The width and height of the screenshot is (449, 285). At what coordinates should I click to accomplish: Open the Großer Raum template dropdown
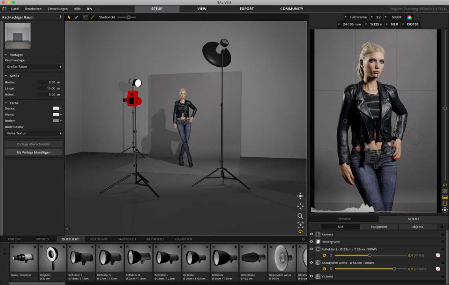pos(33,67)
